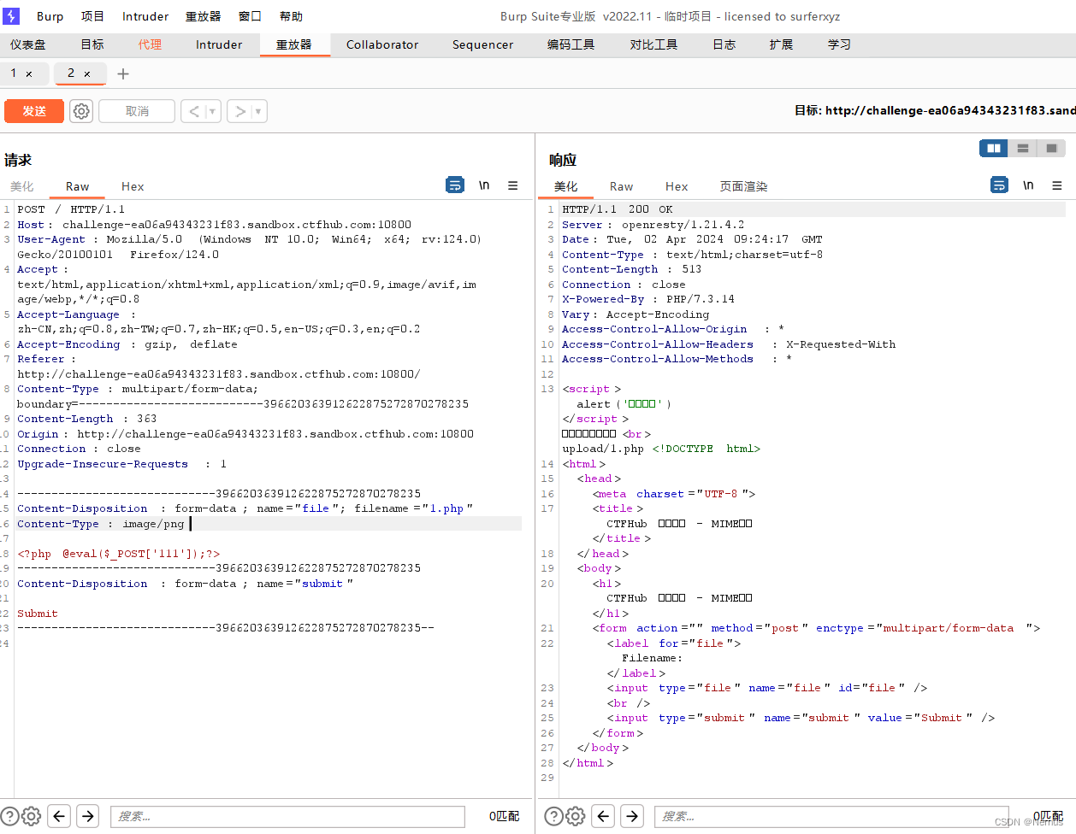Select Repeater tab 1
Image resolution: width=1076 pixels, height=834 pixels.
tap(14, 73)
